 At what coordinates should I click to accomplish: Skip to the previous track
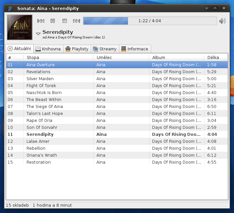(41, 21)
